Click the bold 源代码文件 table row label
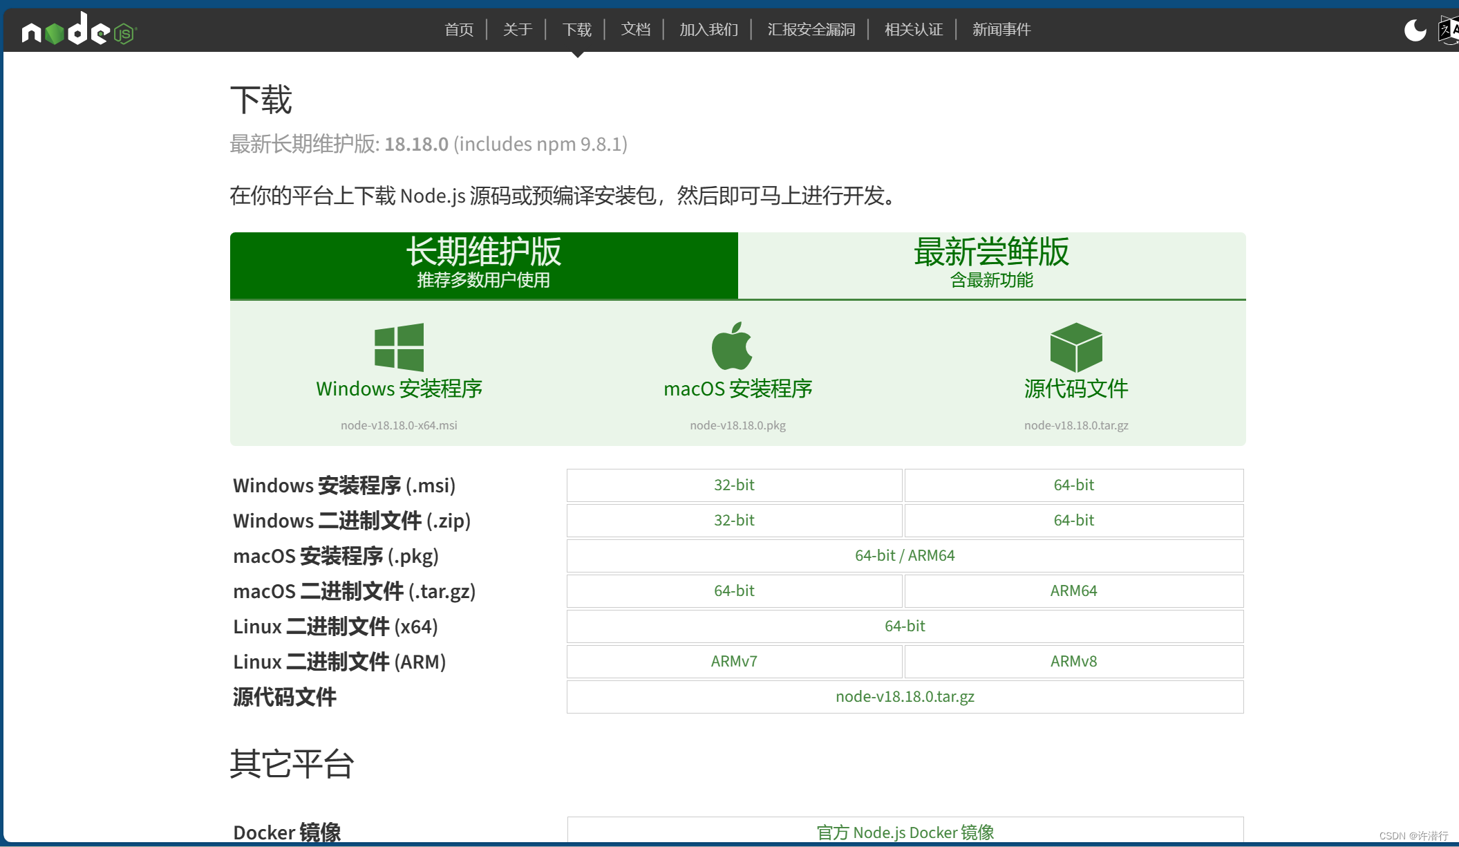Image resolution: width=1459 pixels, height=847 pixels. coord(285,697)
